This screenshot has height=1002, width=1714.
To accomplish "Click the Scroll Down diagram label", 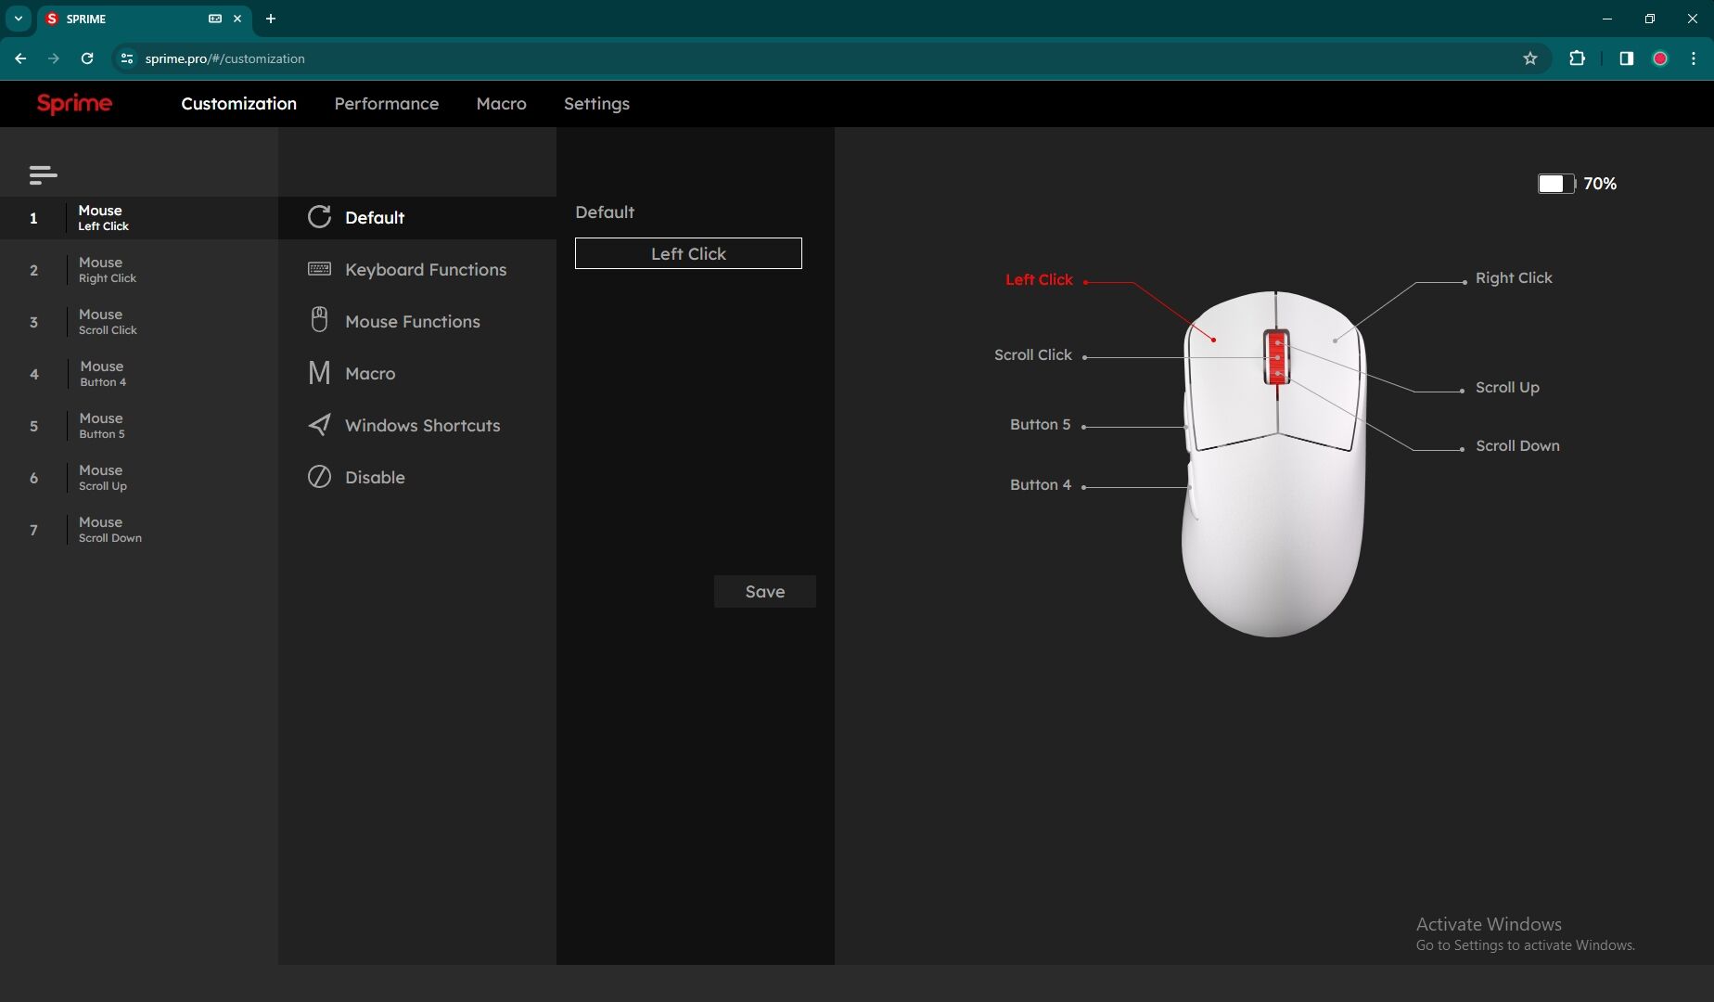I will (x=1517, y=446).
